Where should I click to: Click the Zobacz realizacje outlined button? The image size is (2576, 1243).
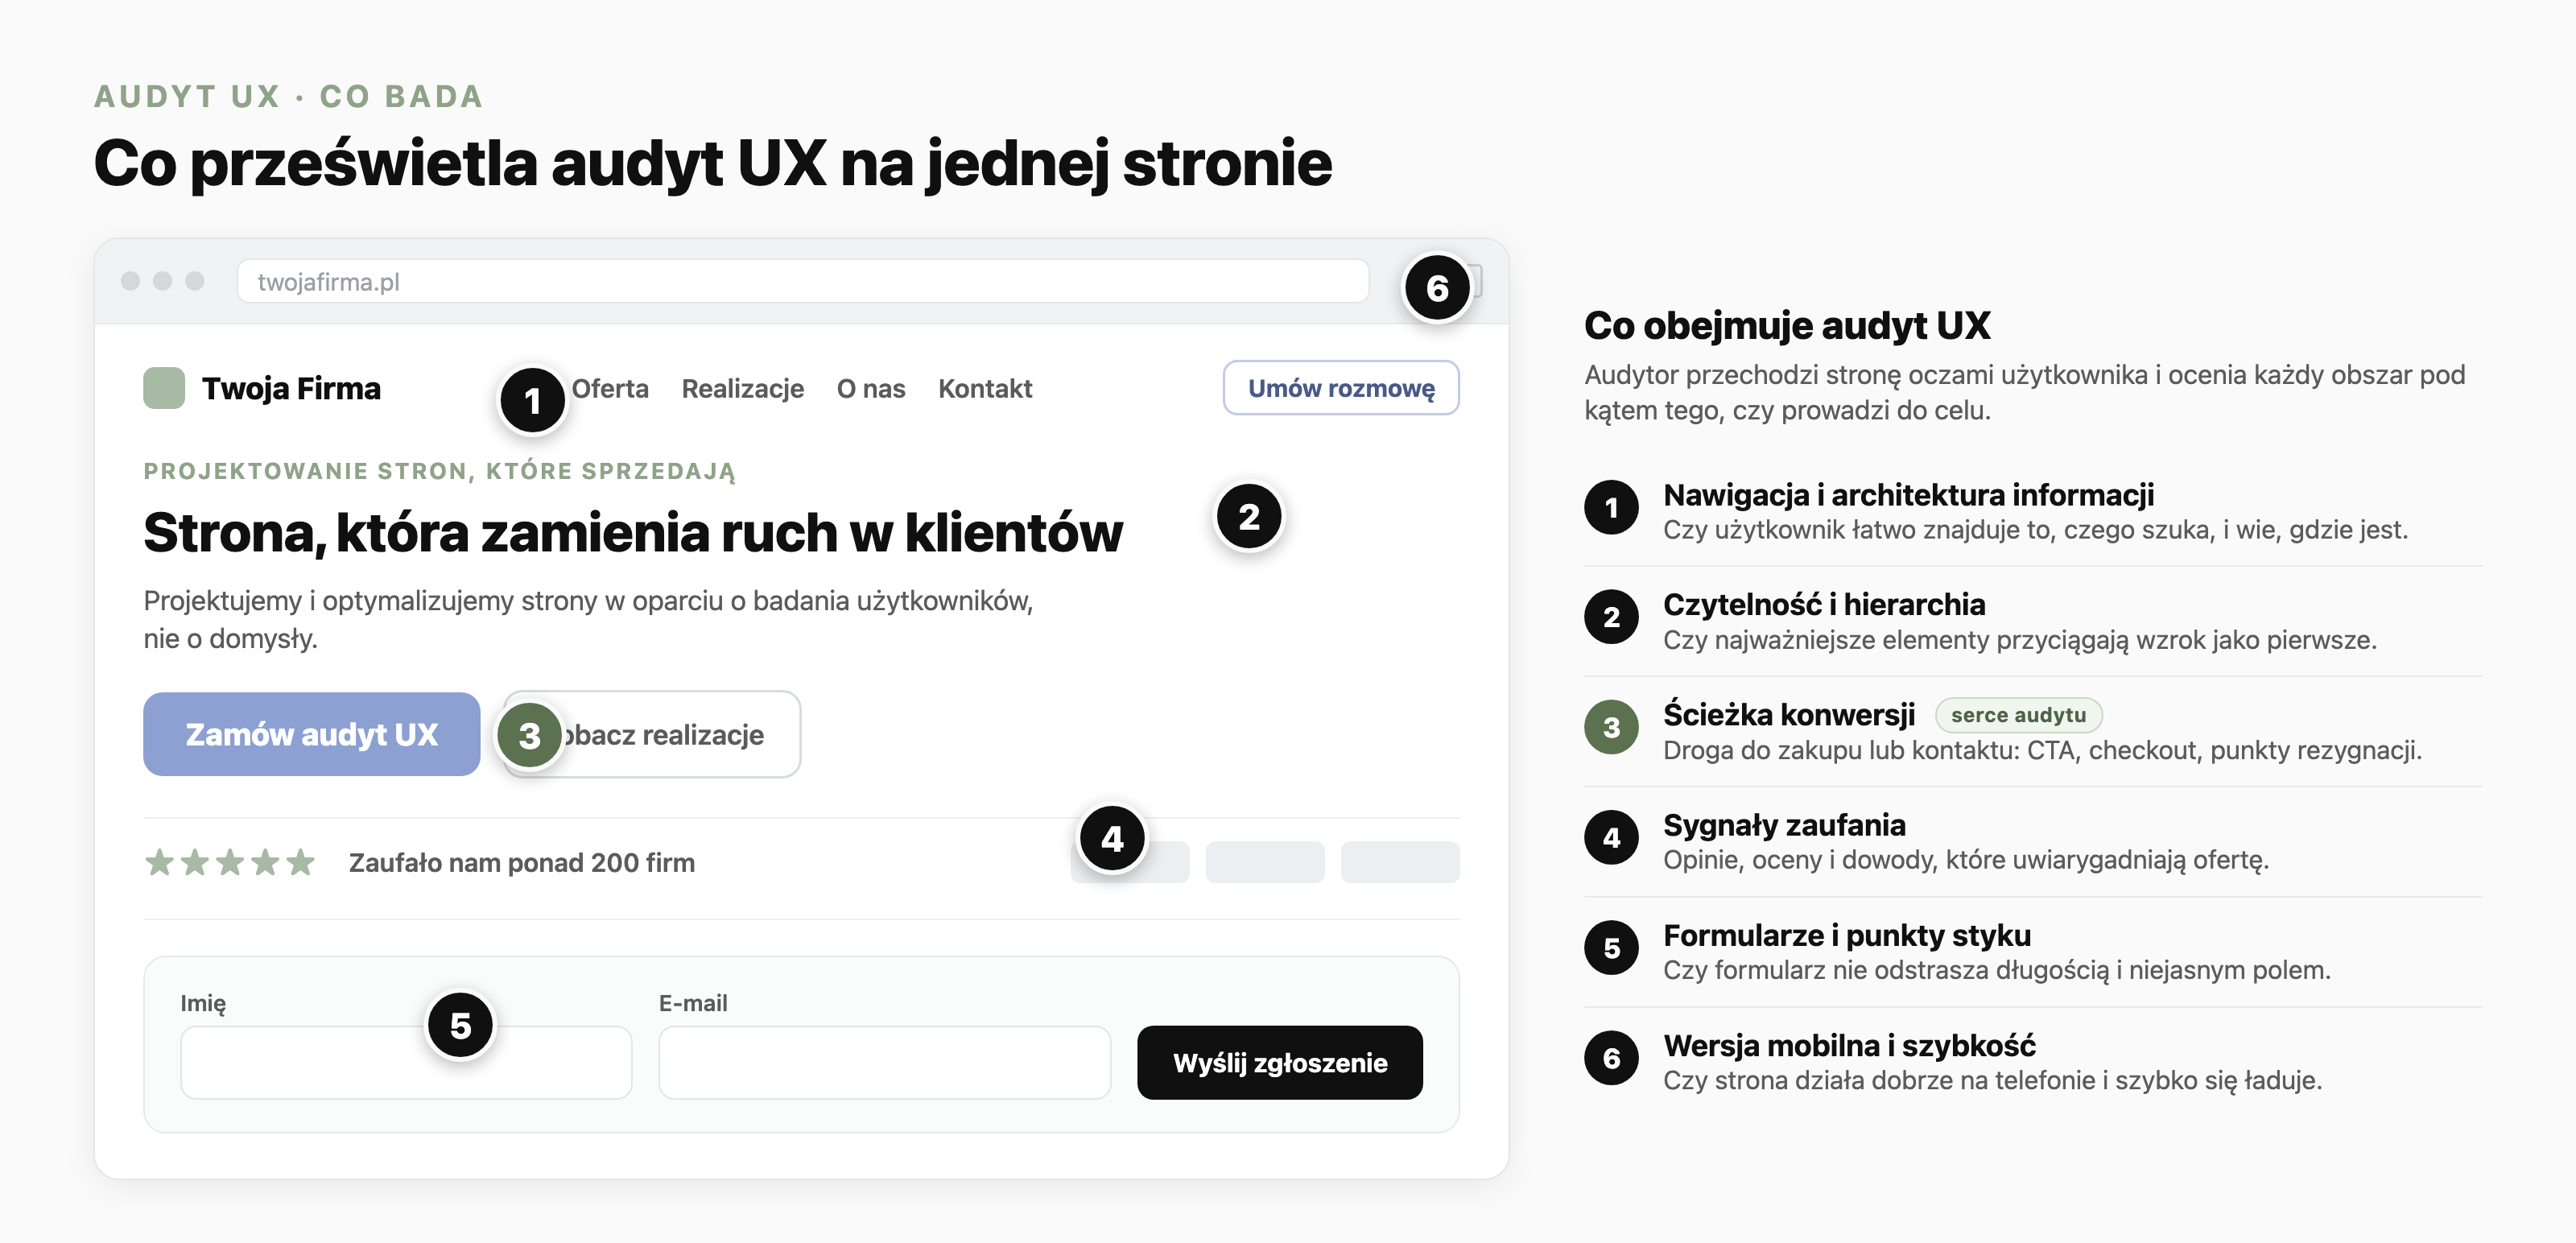[652, 734]
